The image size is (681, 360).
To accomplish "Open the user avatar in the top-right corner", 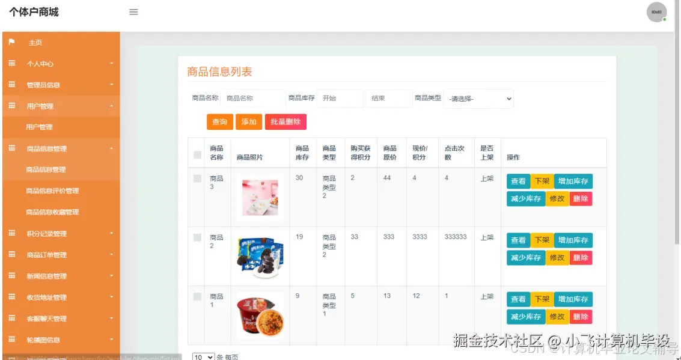I will [x=656, y=11].
